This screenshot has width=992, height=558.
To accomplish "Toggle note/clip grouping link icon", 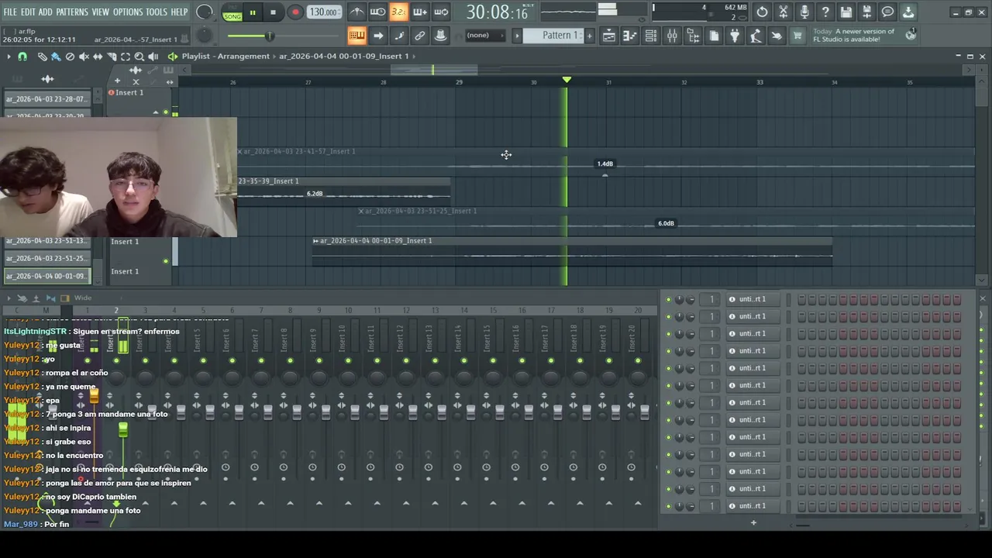I will click(419, 36).
